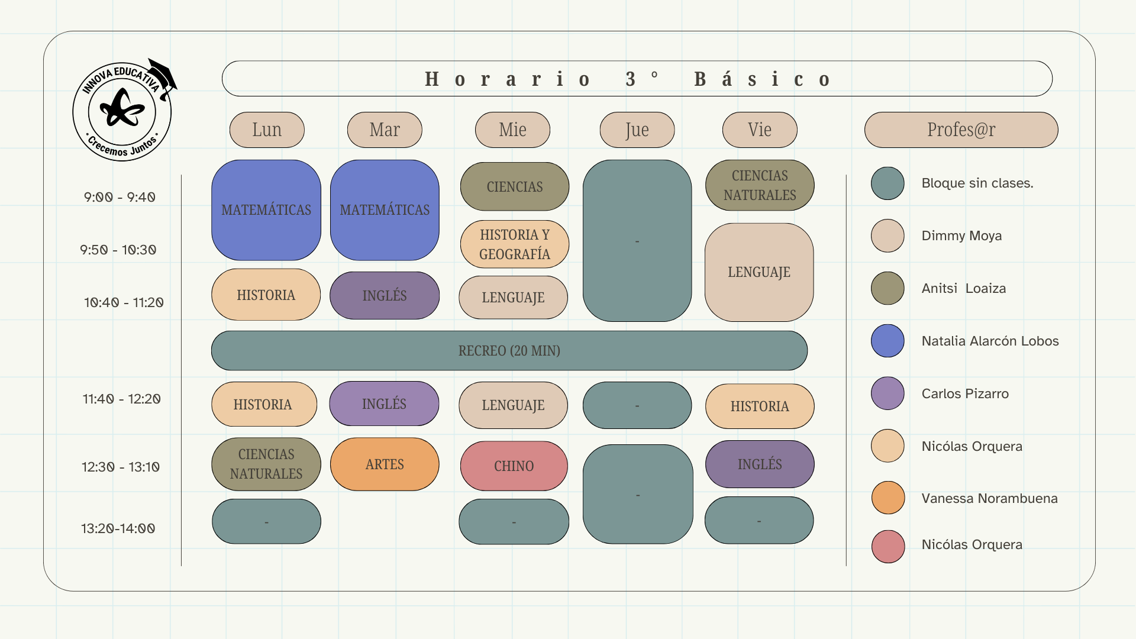Select the Lun day header
The width and height of the screenshot is (1136, 639).
pos(267,130)
